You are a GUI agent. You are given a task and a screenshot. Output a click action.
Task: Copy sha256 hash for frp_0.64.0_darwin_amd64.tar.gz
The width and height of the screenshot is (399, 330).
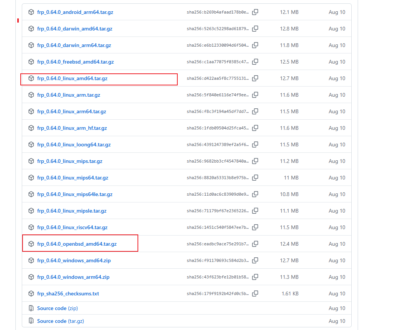pos(255,29)
